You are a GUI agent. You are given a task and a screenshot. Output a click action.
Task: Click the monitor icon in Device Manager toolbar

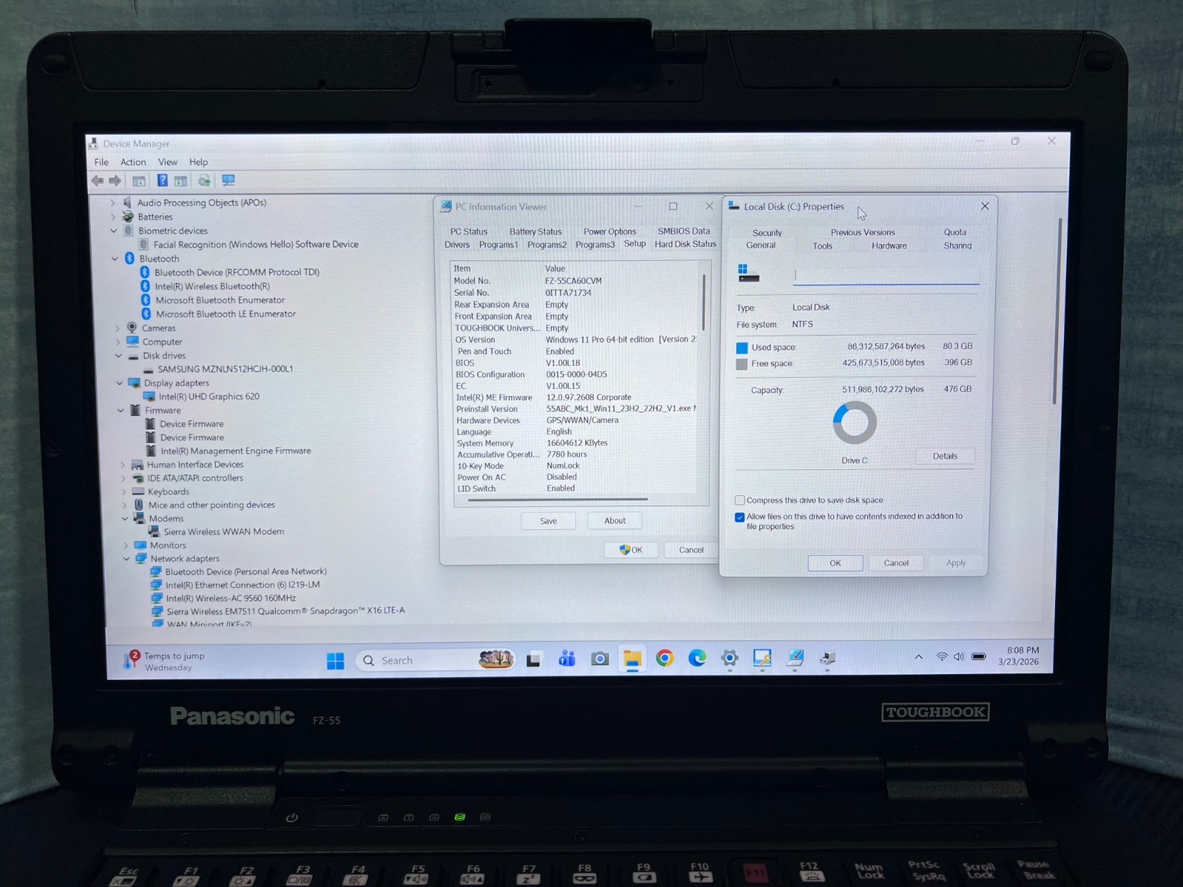[228, 180]
